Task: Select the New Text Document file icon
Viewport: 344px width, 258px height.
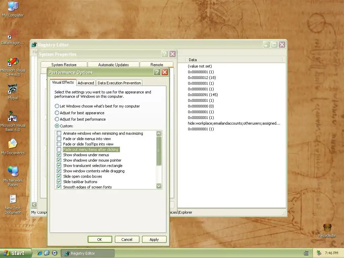Action: tap(13, 204)
